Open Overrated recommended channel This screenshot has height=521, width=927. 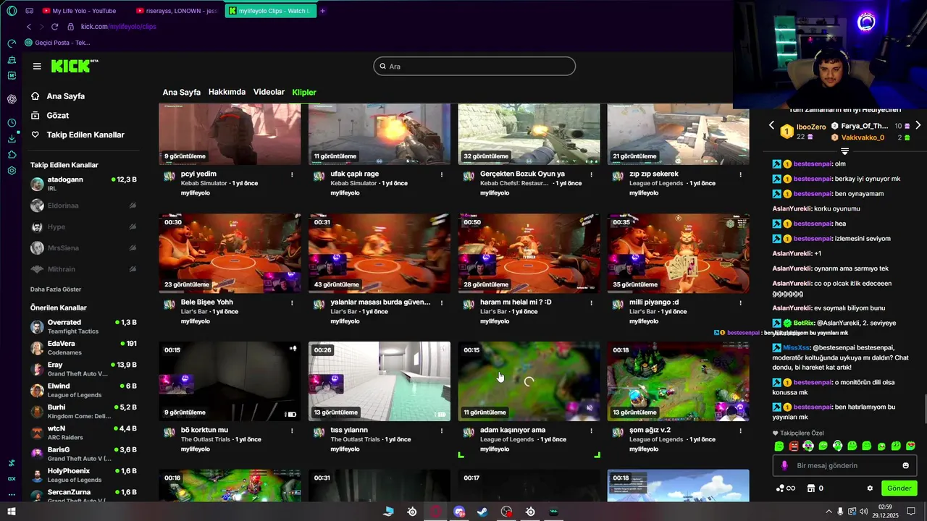[83, 326]
